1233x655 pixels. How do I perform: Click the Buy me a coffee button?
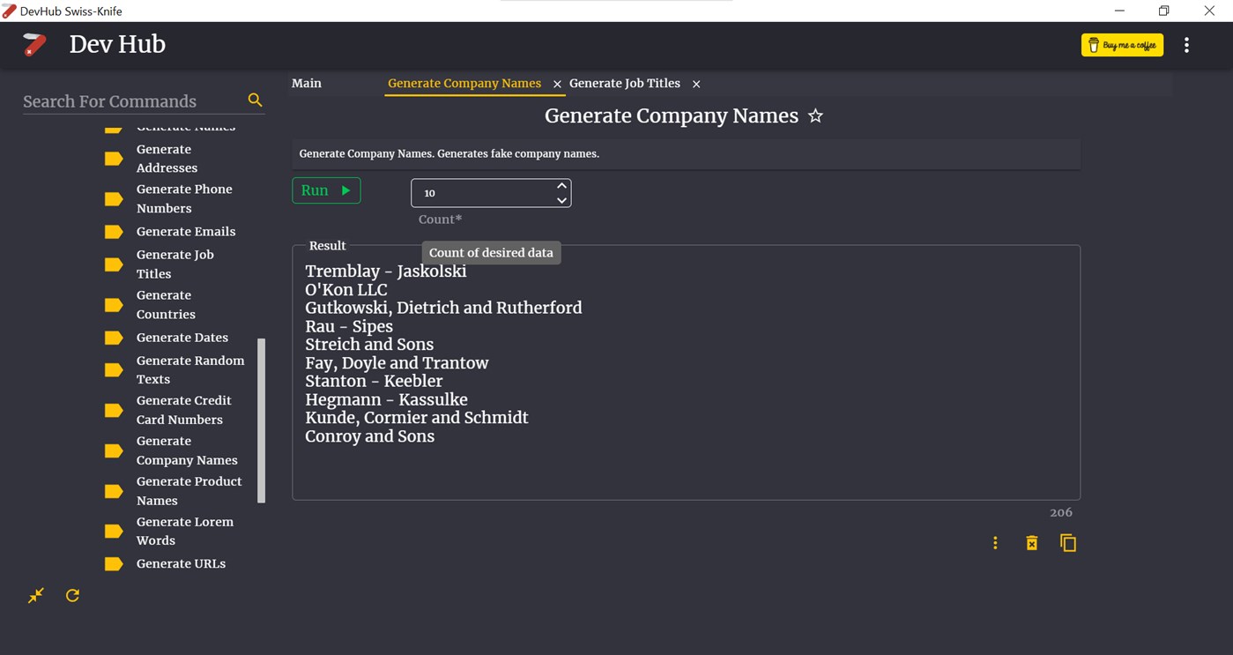1122,45
